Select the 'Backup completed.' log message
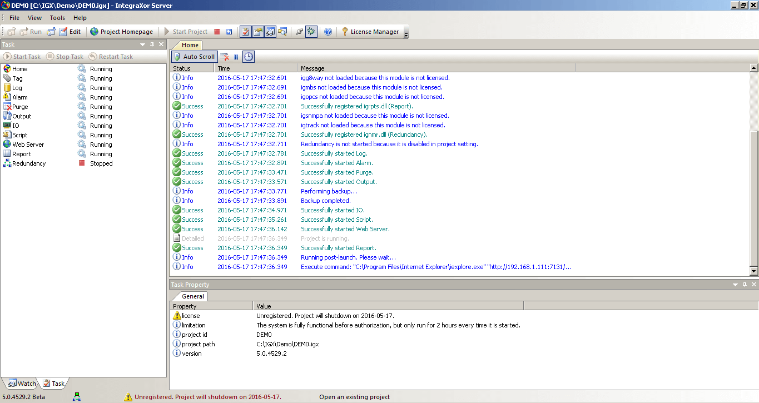This screenshot has width=759, height=403. click(326, 201)
